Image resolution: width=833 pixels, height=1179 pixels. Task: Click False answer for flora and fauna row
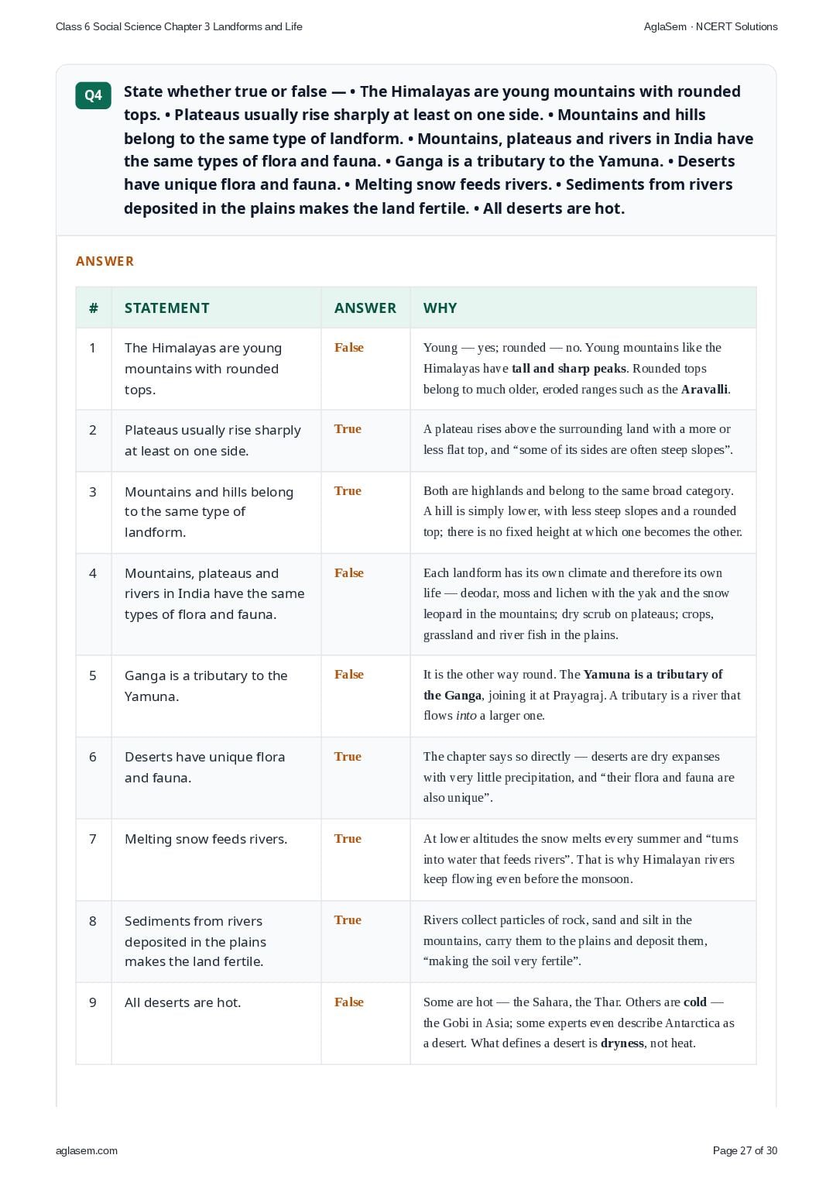(349, 572)
